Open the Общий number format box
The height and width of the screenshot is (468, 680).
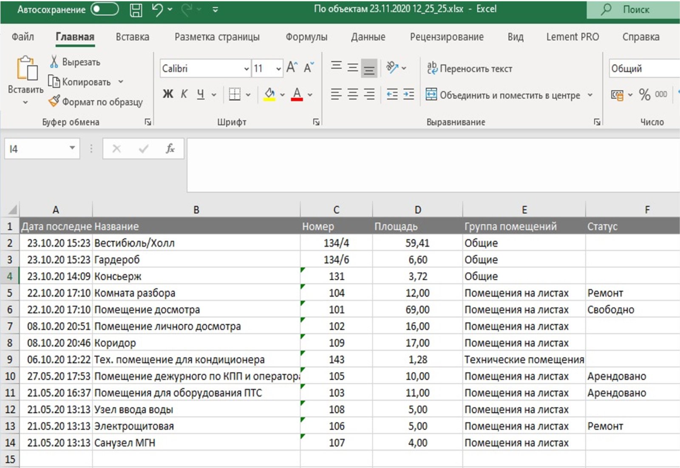coord(644,68)
